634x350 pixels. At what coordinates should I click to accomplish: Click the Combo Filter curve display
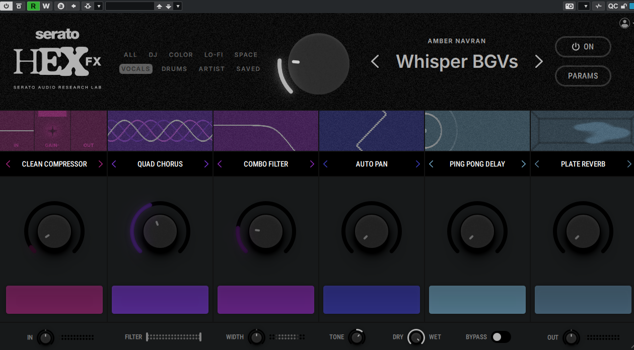266,131
